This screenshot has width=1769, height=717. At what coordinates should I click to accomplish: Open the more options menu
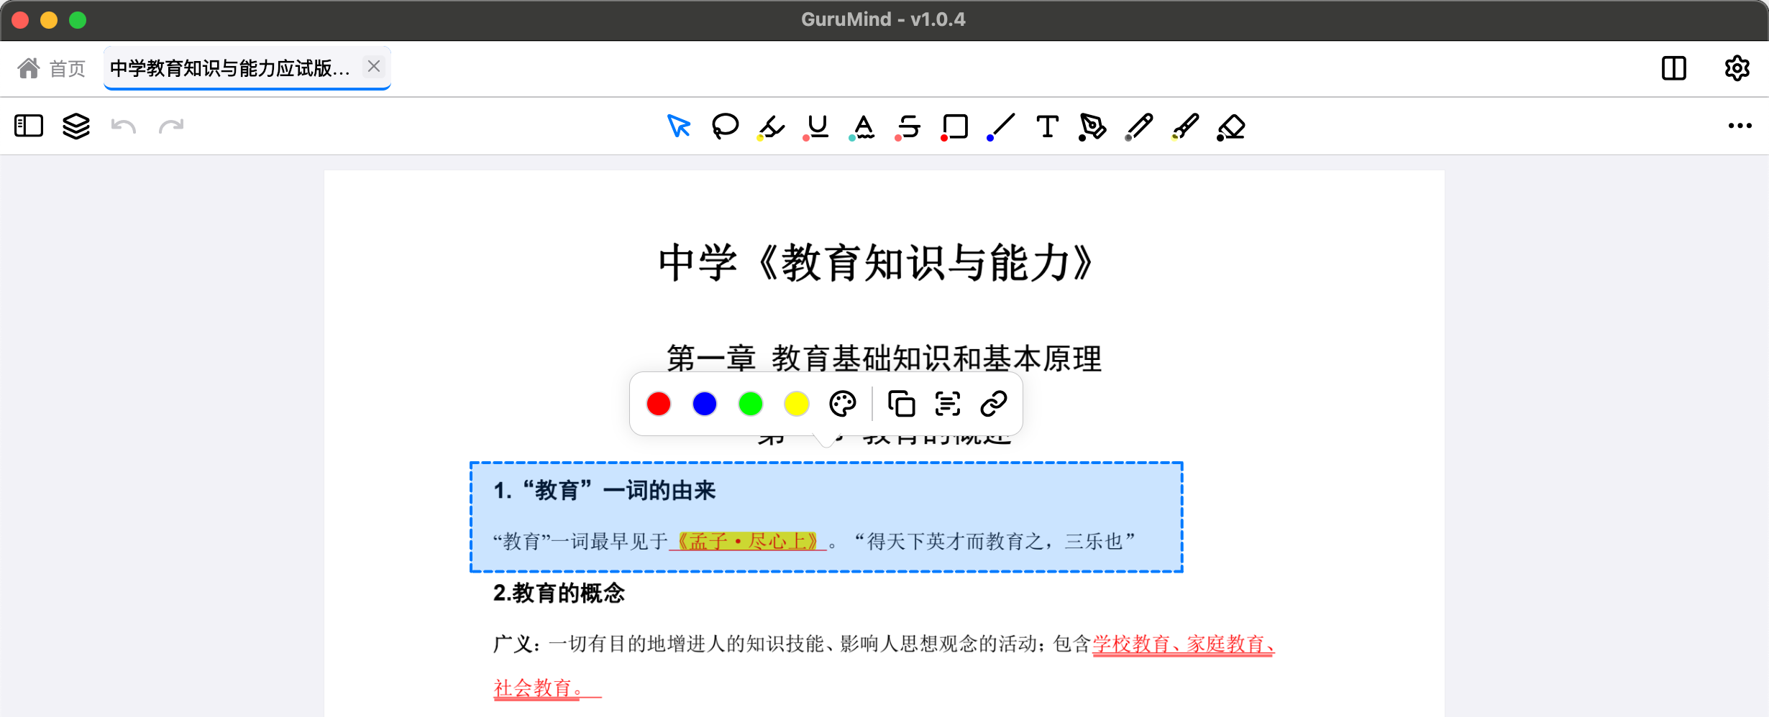point(1740,126)
